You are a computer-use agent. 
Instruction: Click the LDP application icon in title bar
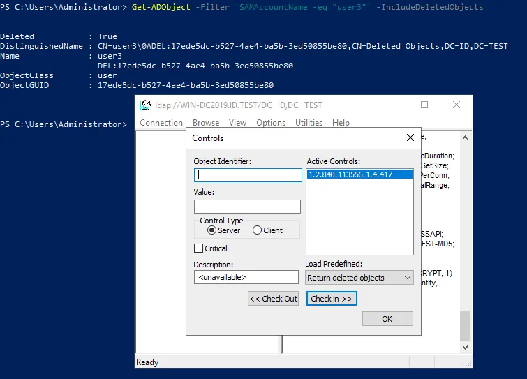click(x=145, y=105)
